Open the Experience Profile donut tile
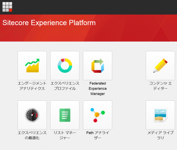The width and height of the screenshot is (177, 150). tap(65, 66)
